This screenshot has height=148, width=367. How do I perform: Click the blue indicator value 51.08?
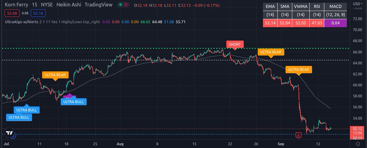(169, 22)
